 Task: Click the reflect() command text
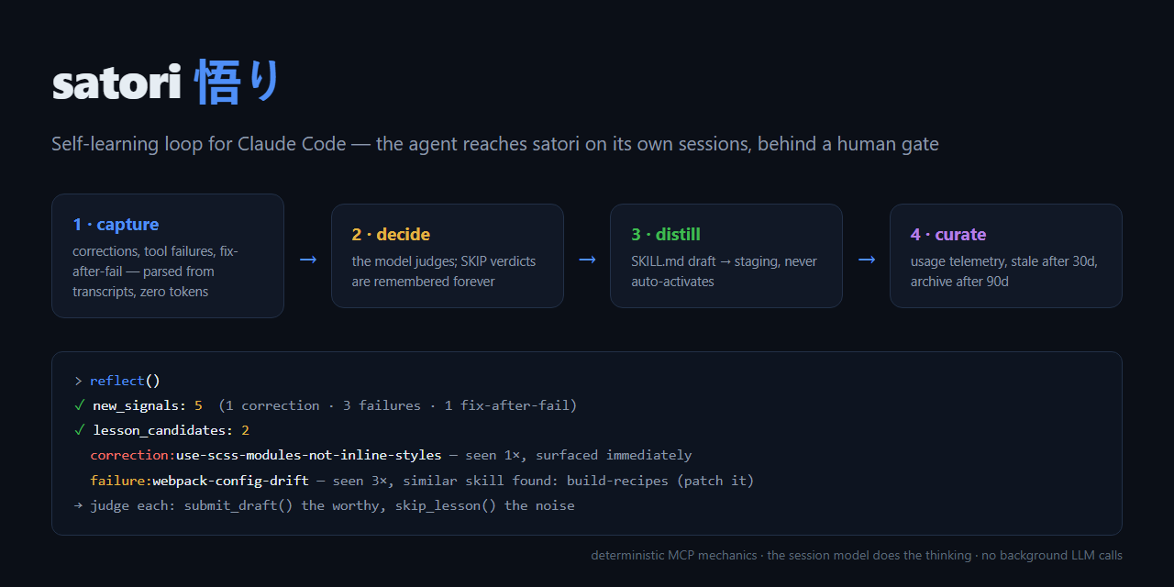(x=125, y=381)
